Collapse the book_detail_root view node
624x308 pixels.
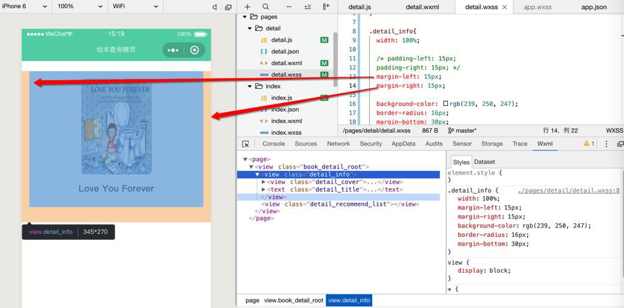(x=251, y=167)
